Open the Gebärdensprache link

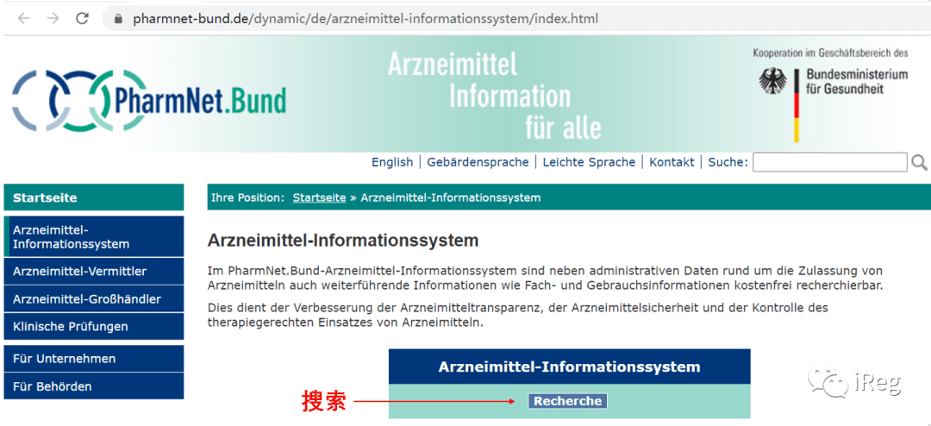click(x=478, y=162)
